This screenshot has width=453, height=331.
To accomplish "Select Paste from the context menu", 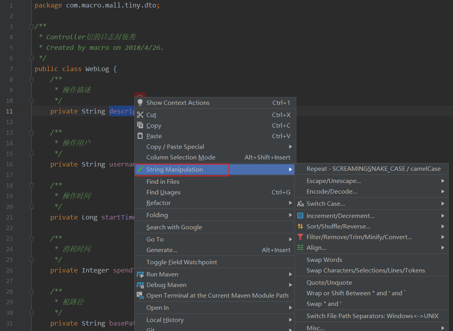I will [215, 136].
